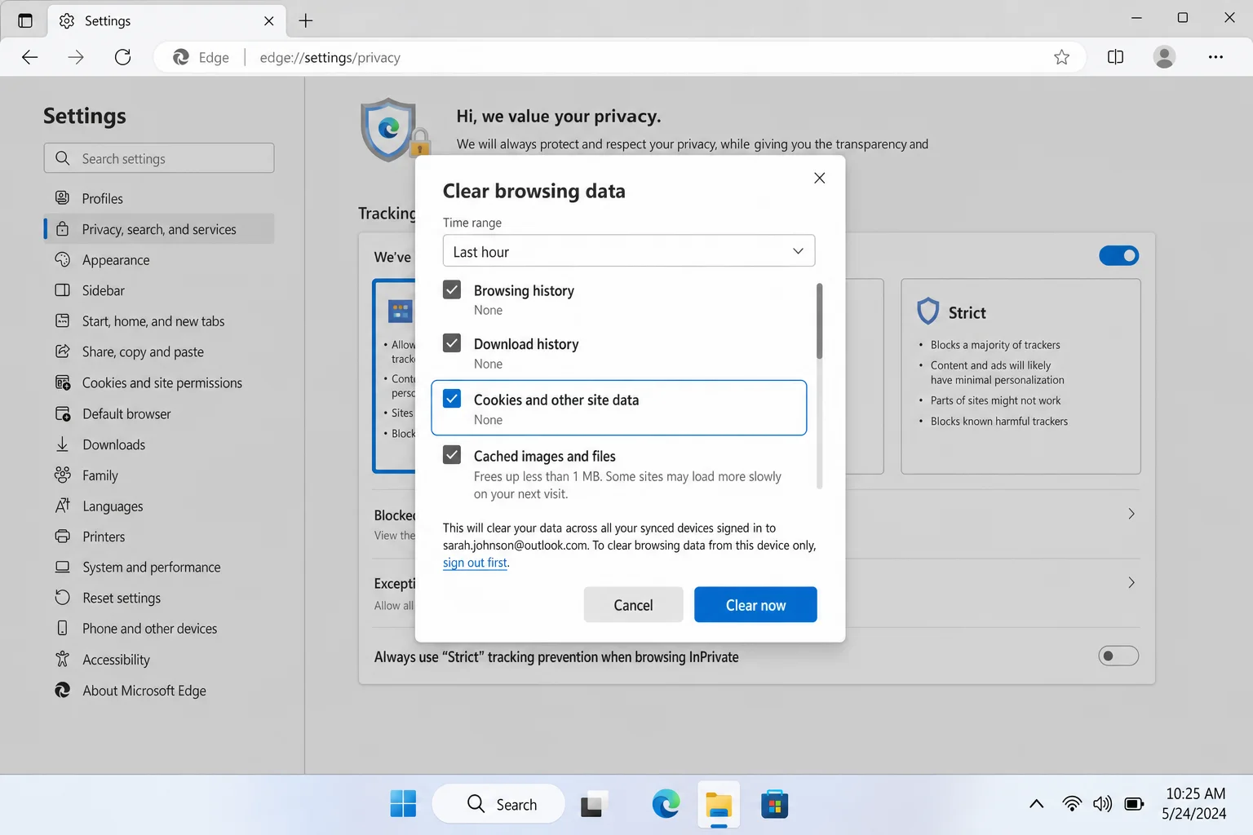Open the profile avatar button
Screen dimensions: 1253x835
[x=1164, y=57]
